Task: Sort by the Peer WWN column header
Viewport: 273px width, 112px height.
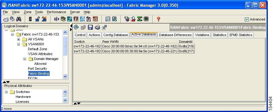Action: pos(139,42)
